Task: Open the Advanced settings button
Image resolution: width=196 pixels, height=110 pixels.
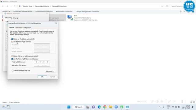Action: 50,71
